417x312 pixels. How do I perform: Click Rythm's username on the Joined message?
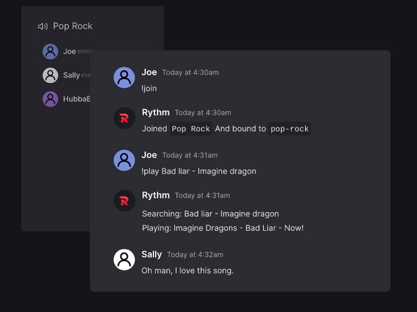tap(156, 112)
